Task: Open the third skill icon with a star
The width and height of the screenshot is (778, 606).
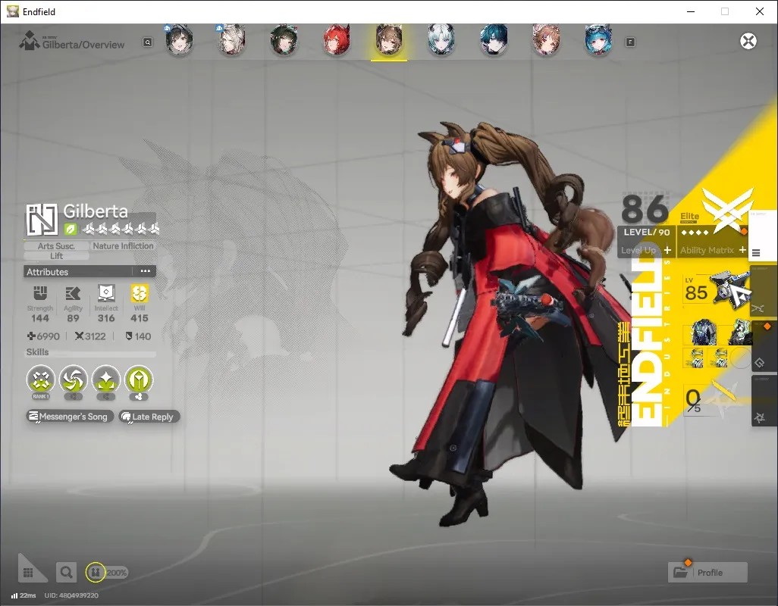Action: [106, 380]
